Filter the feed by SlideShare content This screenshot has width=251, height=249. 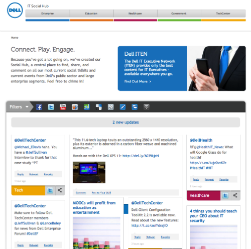tap(75, 107)
